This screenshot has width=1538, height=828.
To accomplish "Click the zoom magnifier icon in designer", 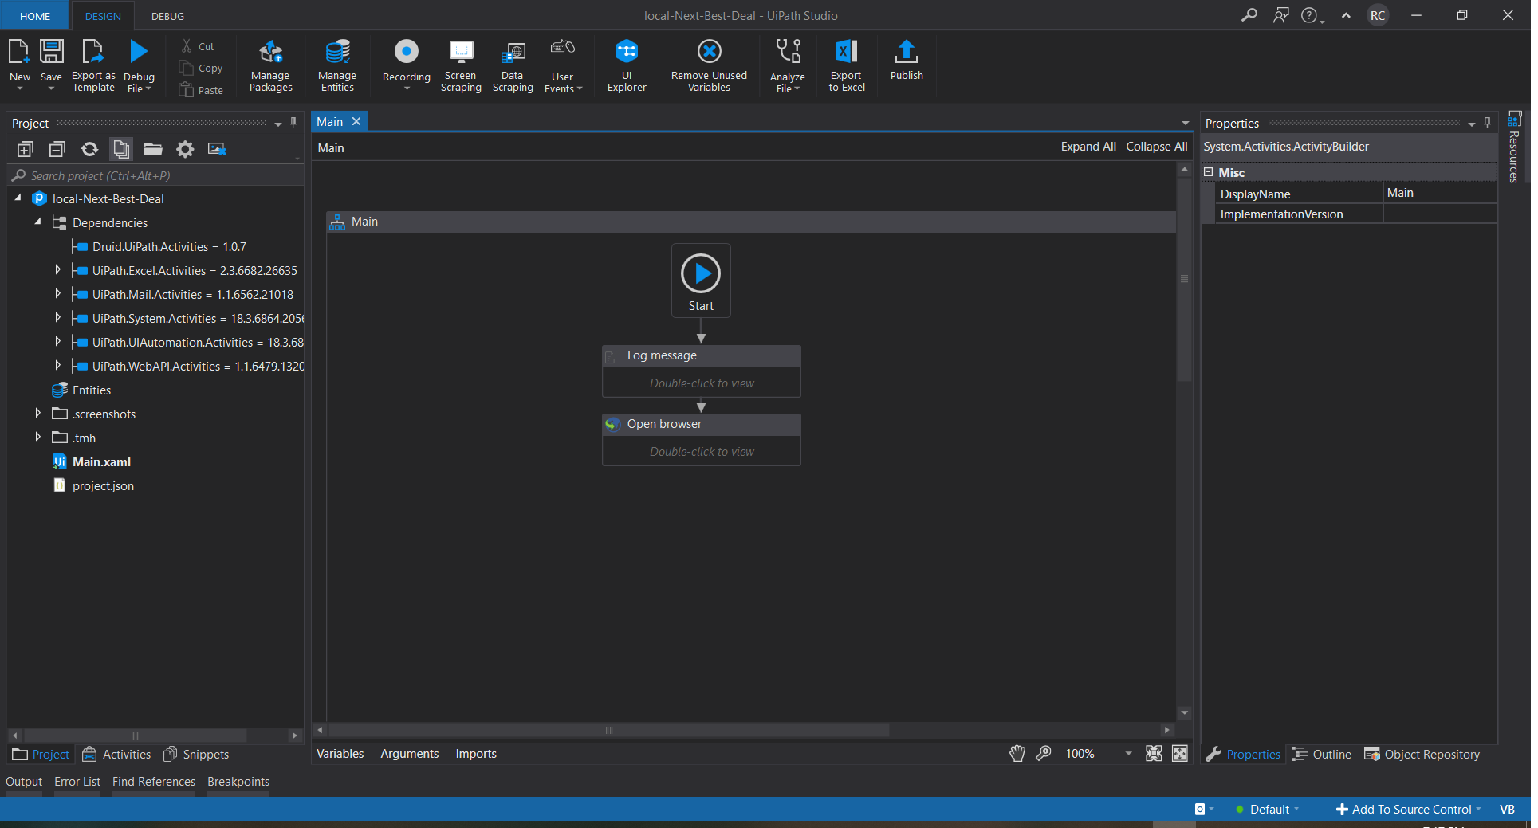I will click(x=1044, y=754).
